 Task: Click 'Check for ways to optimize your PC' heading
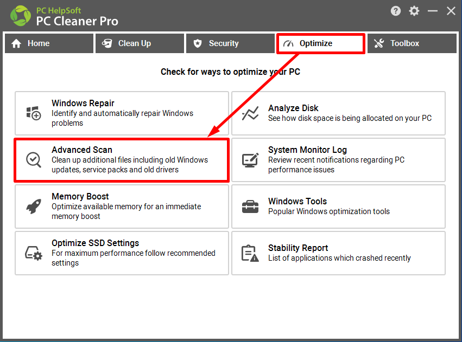[x=230, y=72]
